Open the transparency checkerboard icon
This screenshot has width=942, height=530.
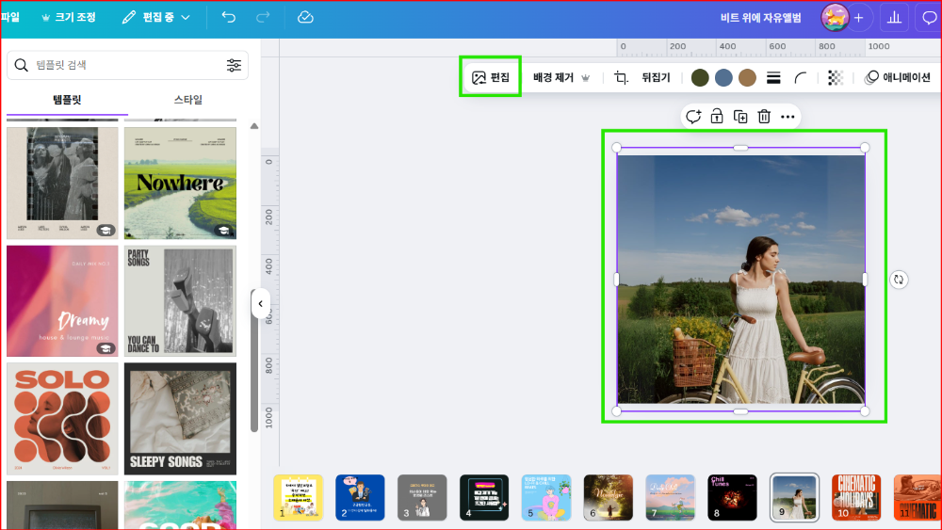tap(835, 77)
